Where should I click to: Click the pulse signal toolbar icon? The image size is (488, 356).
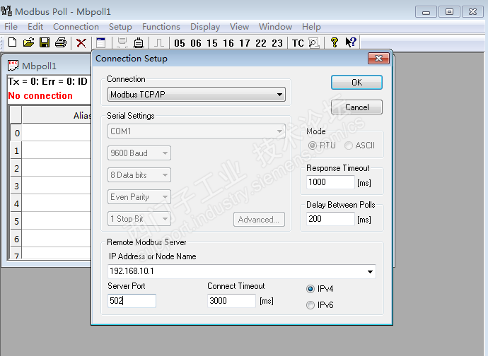tap(159, 42)
